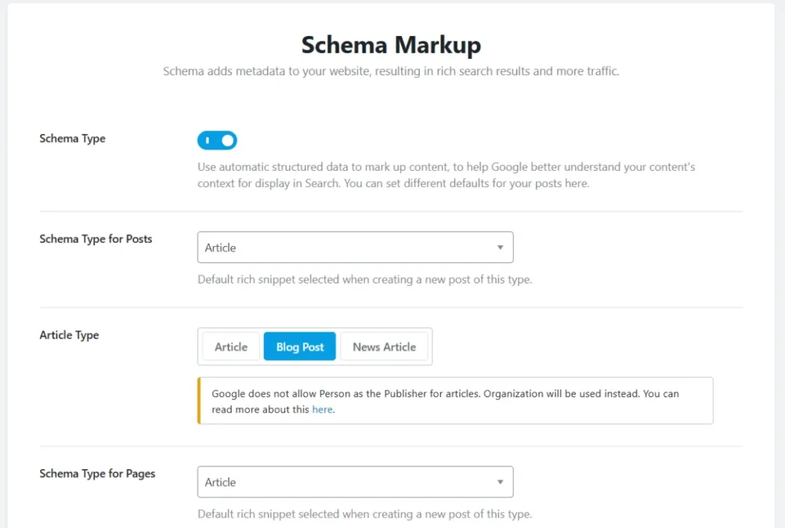This screenshot has height=528, width=785.
Task: Open the Schema Type for Posts dropdown
Action: pos(355,247)
